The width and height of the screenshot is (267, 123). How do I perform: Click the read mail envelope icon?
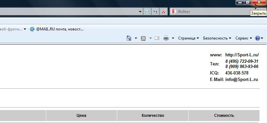click(157, 38)
